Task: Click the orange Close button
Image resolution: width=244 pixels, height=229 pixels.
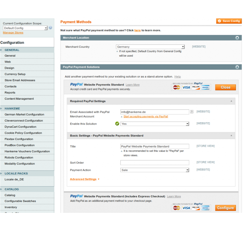Action: click(x=225, y=87)
